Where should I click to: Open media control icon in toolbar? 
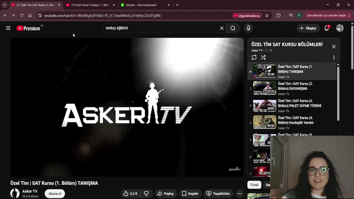[291, 15]
